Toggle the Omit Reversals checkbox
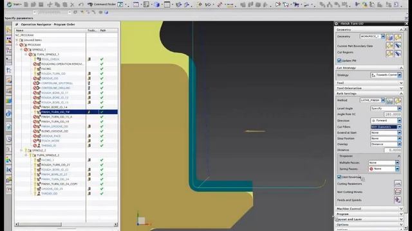The width and height of the screenshot is (412, 231). point(339,177)
